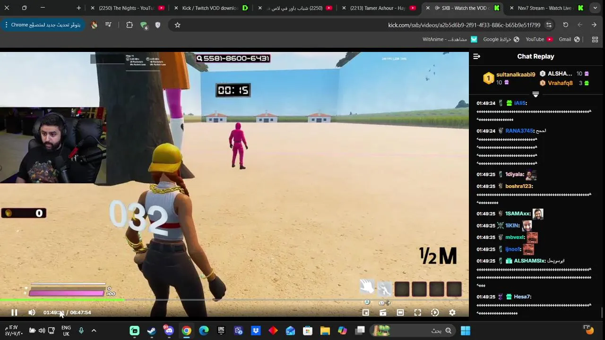Click the chat panel scrollbar
This screenshot has width=605, height=340.
[602, 312]
